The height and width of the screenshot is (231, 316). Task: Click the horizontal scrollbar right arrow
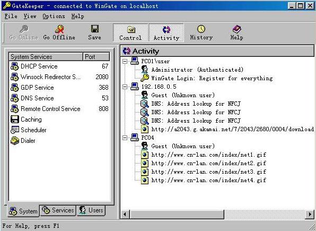click(310, 214)
